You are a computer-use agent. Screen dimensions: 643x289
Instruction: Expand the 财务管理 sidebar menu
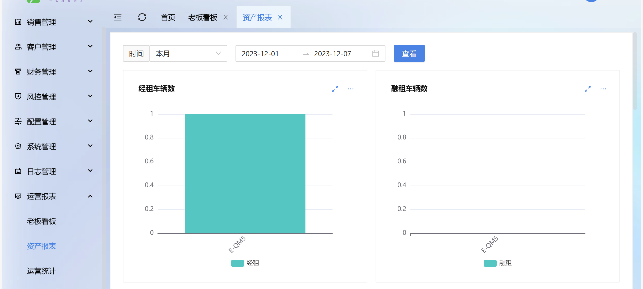pos(54,72)
